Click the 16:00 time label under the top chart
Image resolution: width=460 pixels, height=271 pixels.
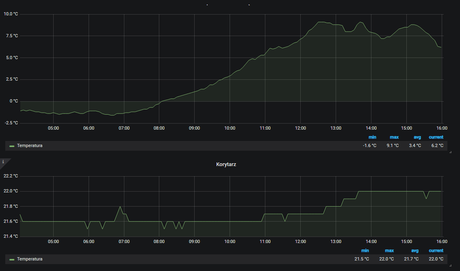tap(442, 128)
